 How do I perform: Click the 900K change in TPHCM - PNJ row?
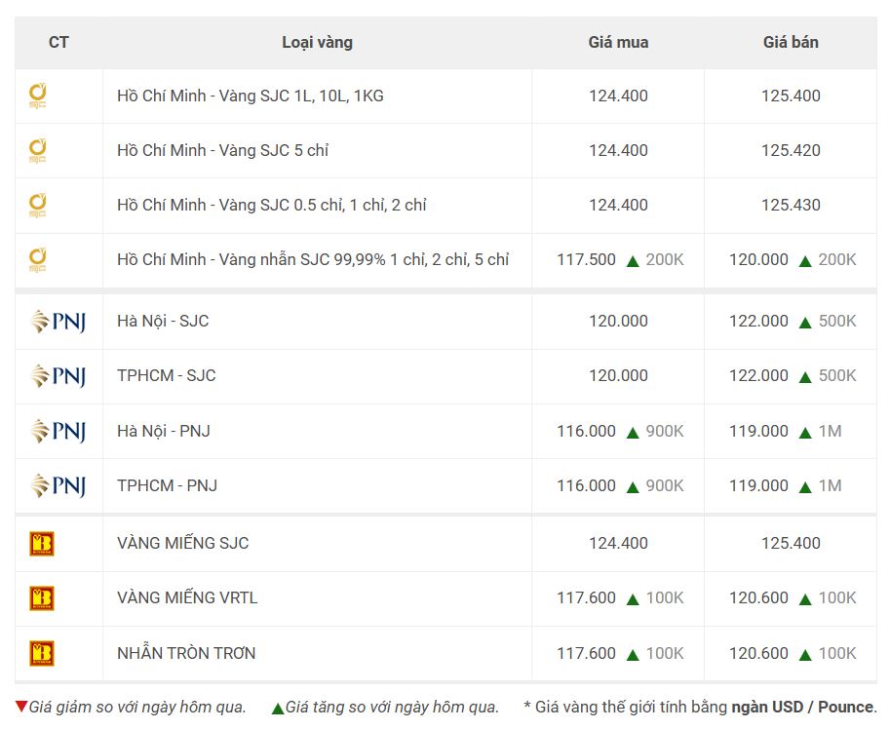click(x=665, y=486)
